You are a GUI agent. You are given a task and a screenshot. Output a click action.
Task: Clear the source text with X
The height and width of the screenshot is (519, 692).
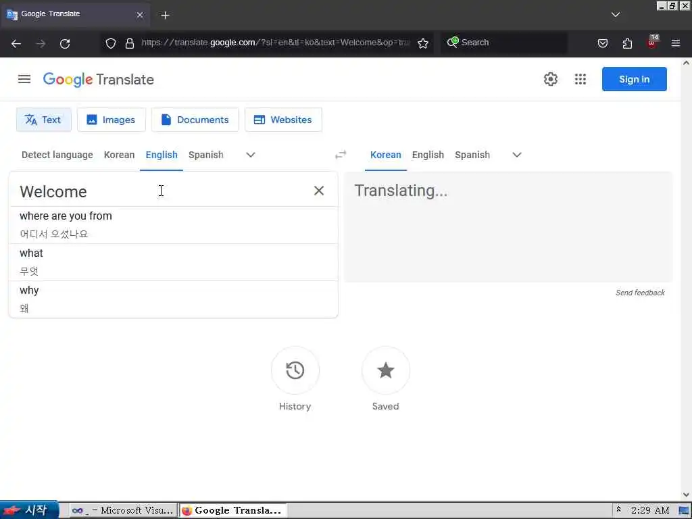319,191
